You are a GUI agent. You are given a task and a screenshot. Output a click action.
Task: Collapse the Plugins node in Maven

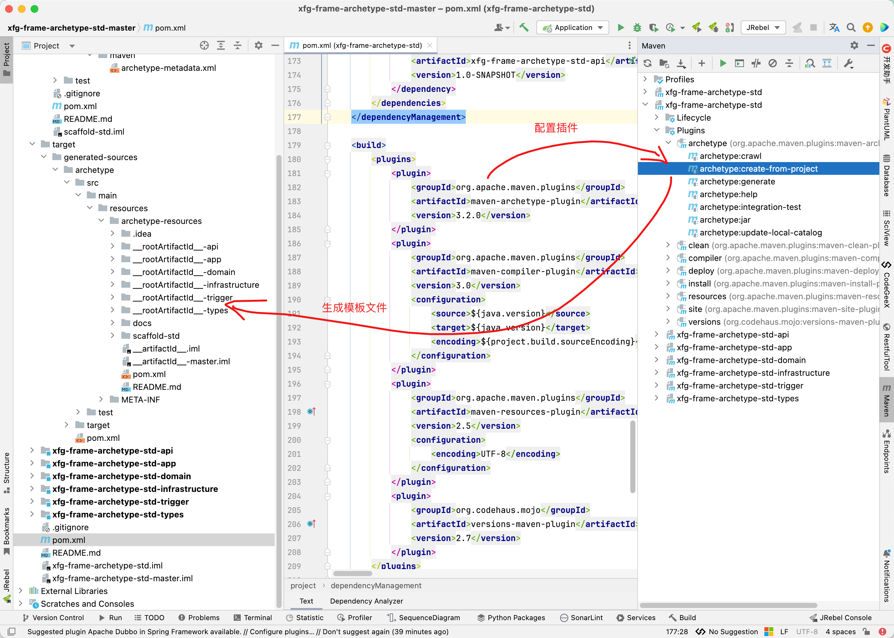(x=656, y=130)
